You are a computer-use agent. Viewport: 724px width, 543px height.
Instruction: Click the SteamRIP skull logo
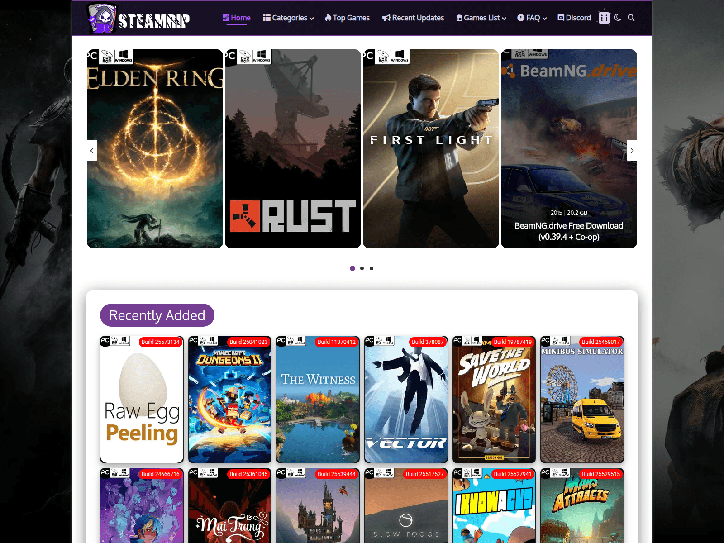coord(138,19)
